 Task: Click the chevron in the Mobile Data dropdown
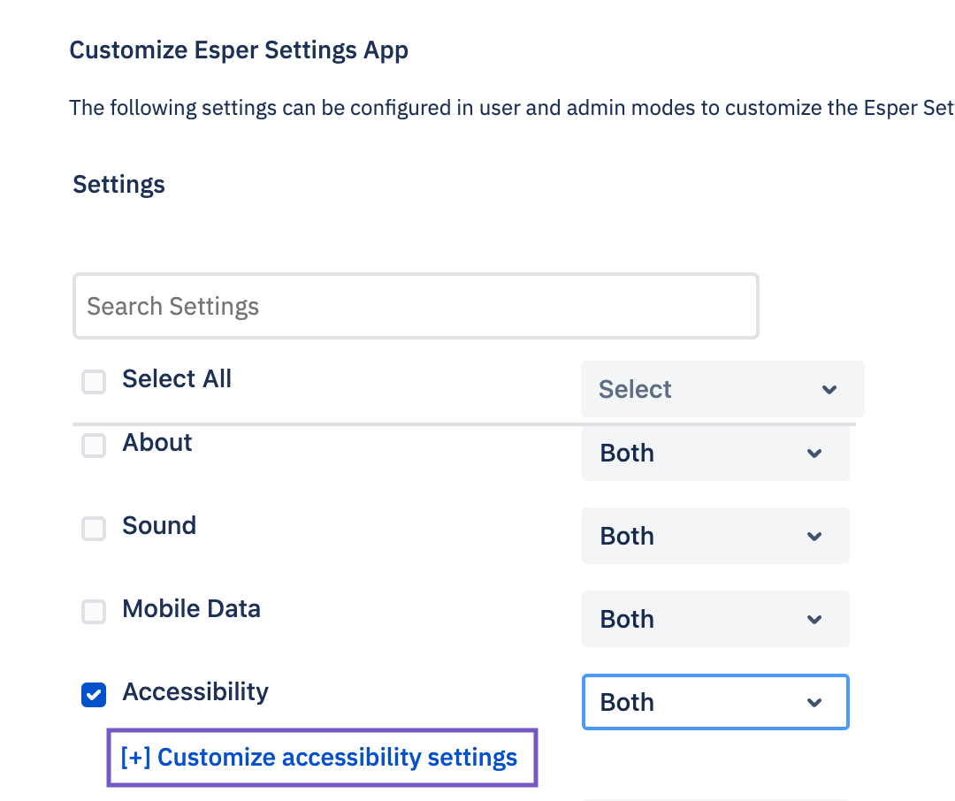tap(814, 619)
